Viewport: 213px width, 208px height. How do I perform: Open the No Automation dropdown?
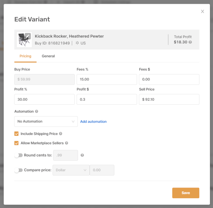click(x=46, y=121)
